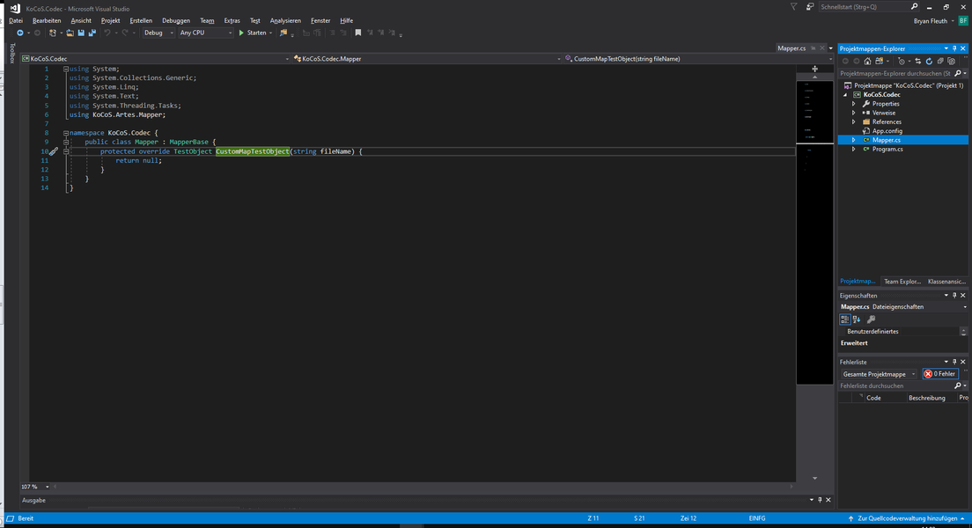Click the undo arrow in toolbar
This screenshot has height=528, width=972.
[107, 33]
